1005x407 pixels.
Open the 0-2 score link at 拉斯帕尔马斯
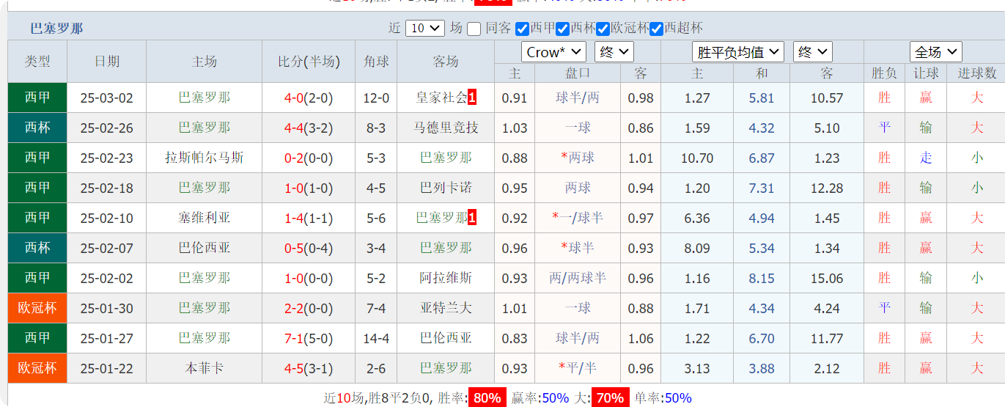(x=293, y=158)
